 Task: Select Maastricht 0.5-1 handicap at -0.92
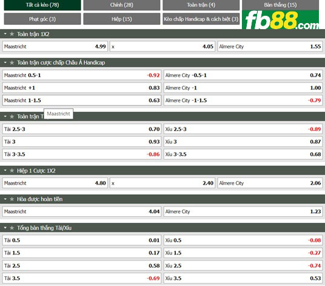point(82,75)
